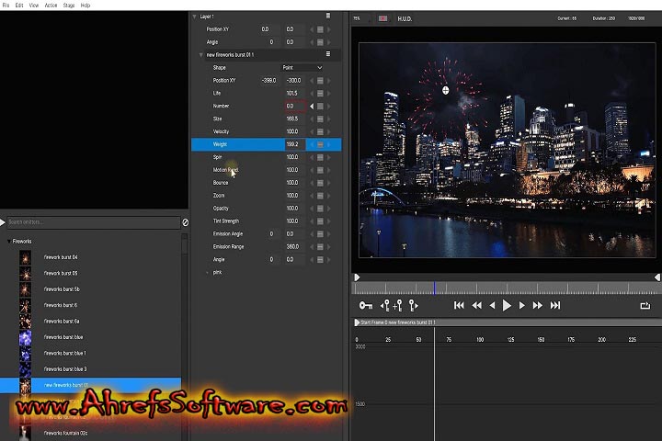Open the new fireworks burst emitter menu icon

[x=328, y=54]
